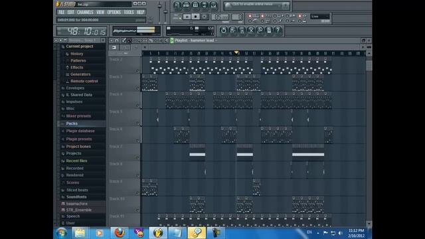
Task: Toggle second switch in recording panel bottom row
Action: [262, 21]
